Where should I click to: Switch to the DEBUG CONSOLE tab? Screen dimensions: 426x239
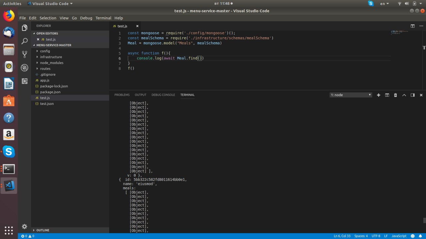163,95
